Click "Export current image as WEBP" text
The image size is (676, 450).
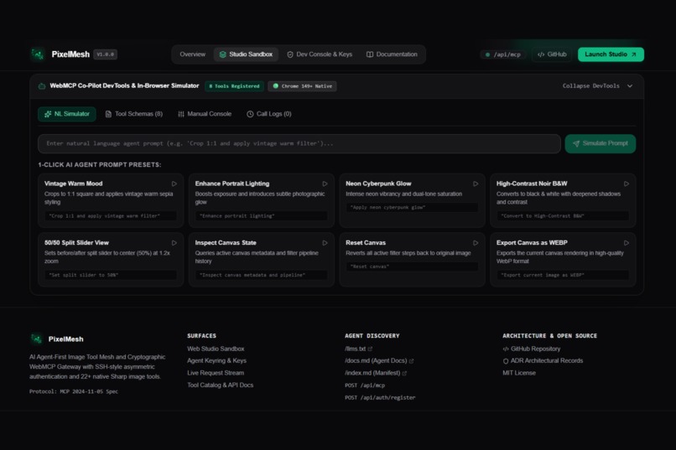point(543,275)
